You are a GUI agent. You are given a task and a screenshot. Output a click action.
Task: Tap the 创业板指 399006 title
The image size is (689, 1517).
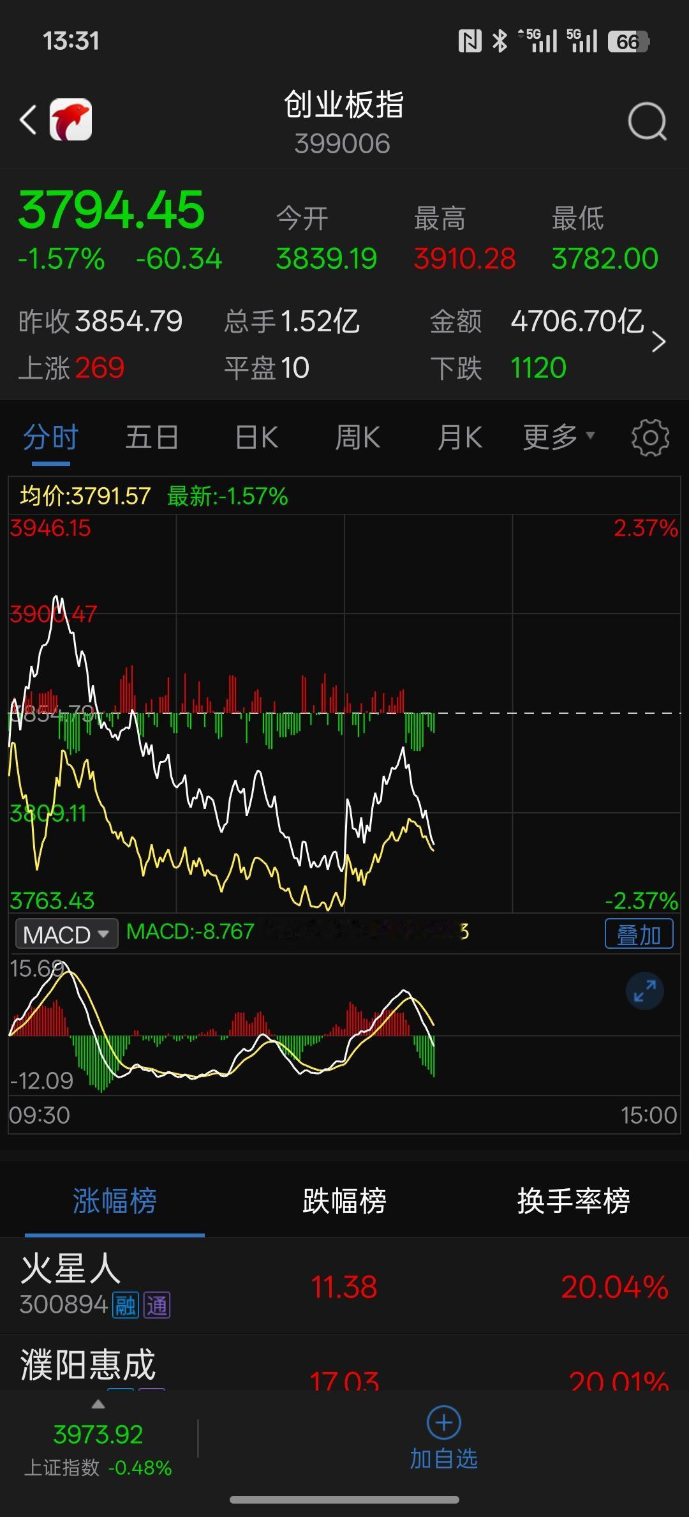click(x=343, y=123)
